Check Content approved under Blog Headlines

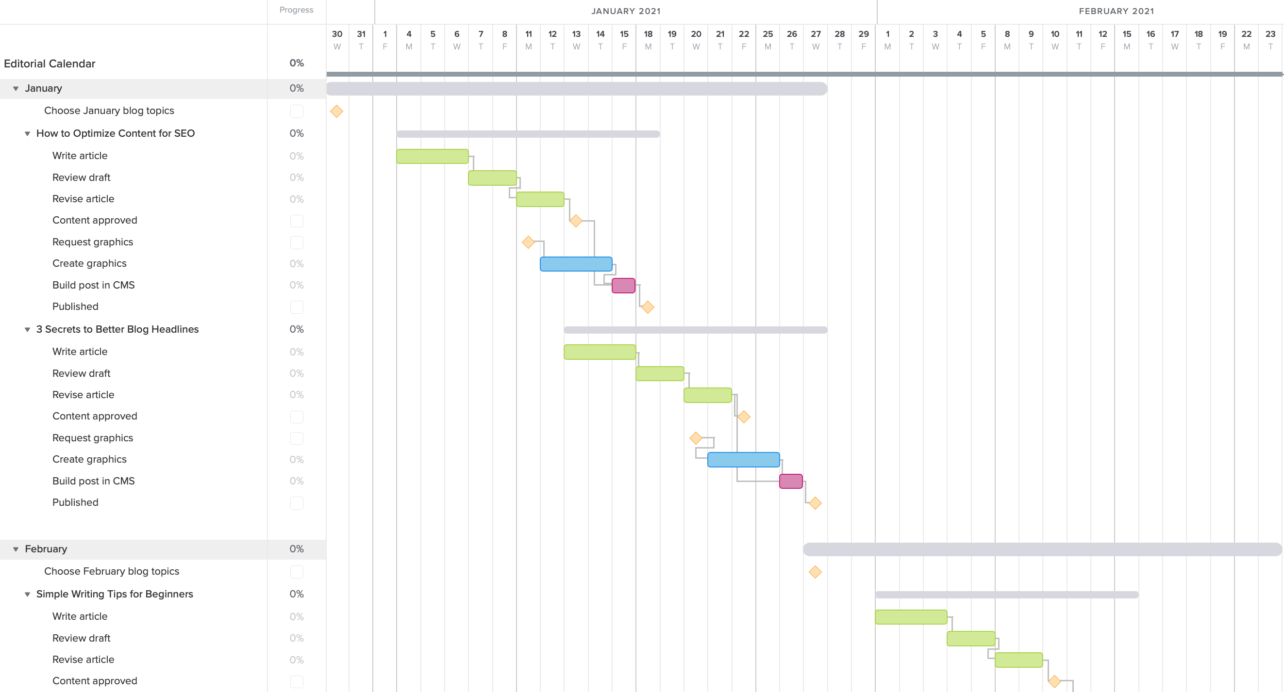point(297,417)
